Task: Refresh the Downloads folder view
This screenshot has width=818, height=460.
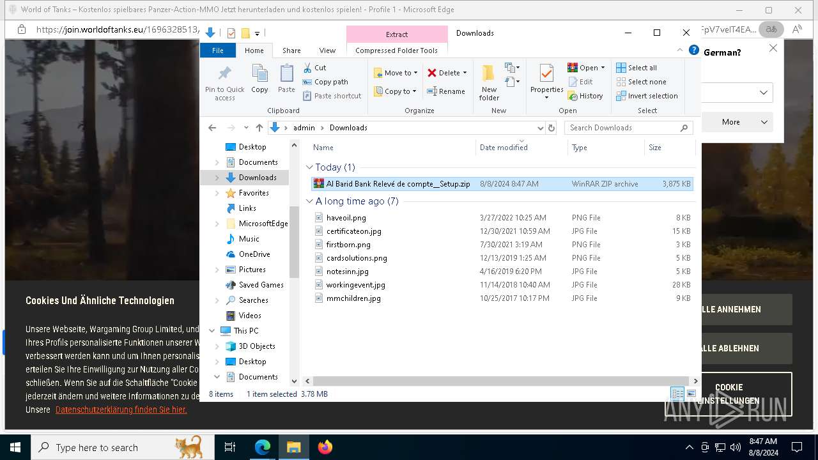Action: pos(552,128)
